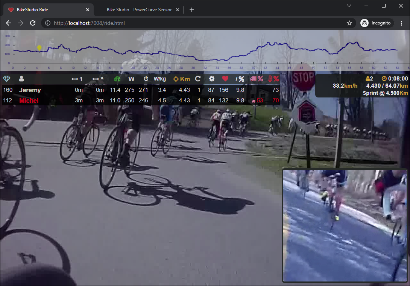Click the distance-to-first arrow column header
Viewport: 410px width, 286px height.
(x=77, y=79)
